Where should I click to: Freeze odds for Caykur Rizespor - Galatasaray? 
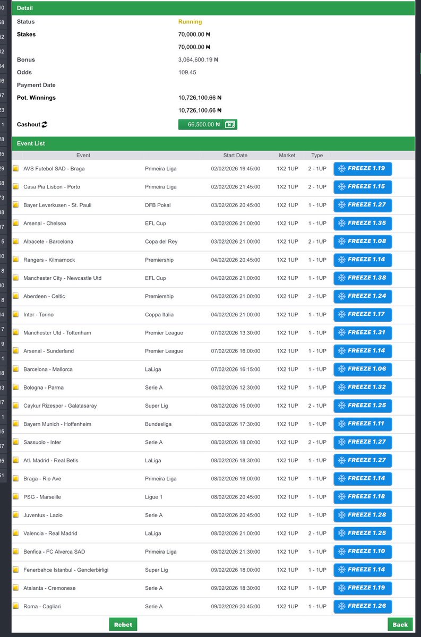click(x=363, y=406)
